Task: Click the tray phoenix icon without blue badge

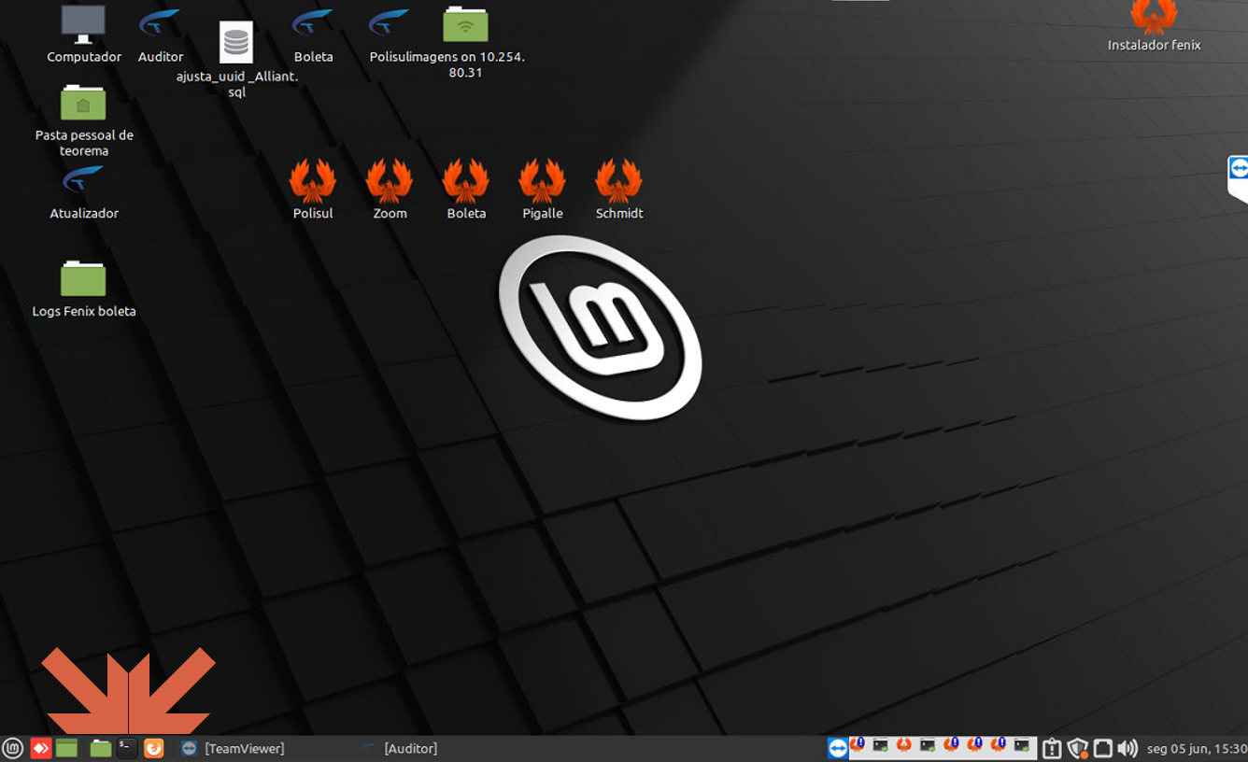Action: pyautogui.click(x=903, y=745)
